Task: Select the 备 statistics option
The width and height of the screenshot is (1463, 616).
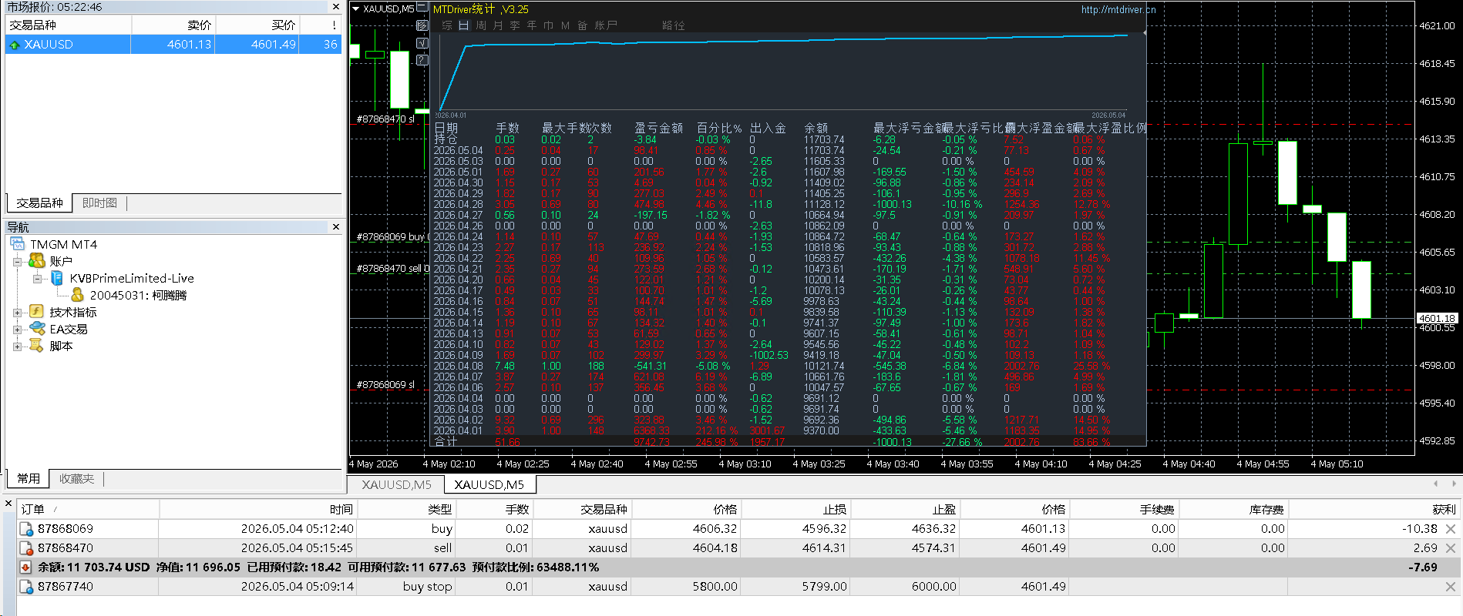Action: 583,25
